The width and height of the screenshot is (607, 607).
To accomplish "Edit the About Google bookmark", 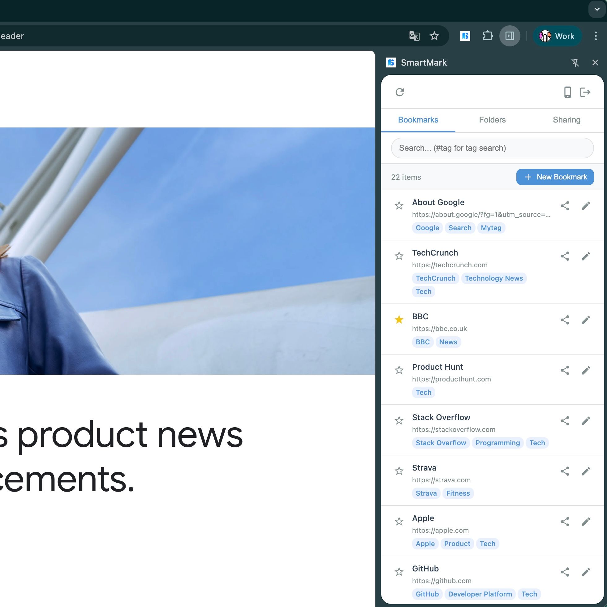I will (586, 206).
